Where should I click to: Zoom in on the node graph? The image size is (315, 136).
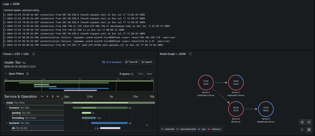[302, 122]
